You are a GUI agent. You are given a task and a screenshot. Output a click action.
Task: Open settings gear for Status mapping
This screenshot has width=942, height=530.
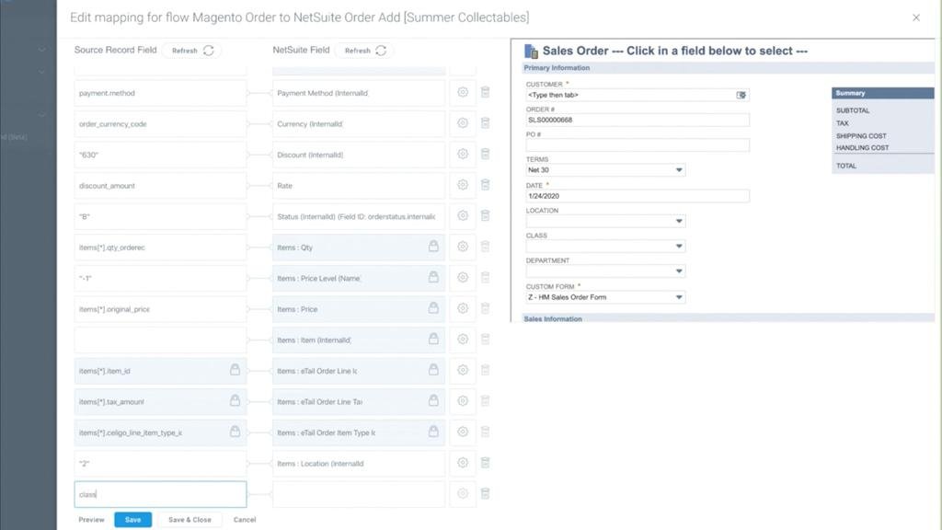click(x=463, y=215)
